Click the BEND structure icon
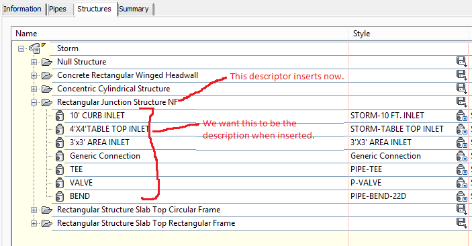Image resolution: width=472 pixels, height=246 pixels. (60, 196)
